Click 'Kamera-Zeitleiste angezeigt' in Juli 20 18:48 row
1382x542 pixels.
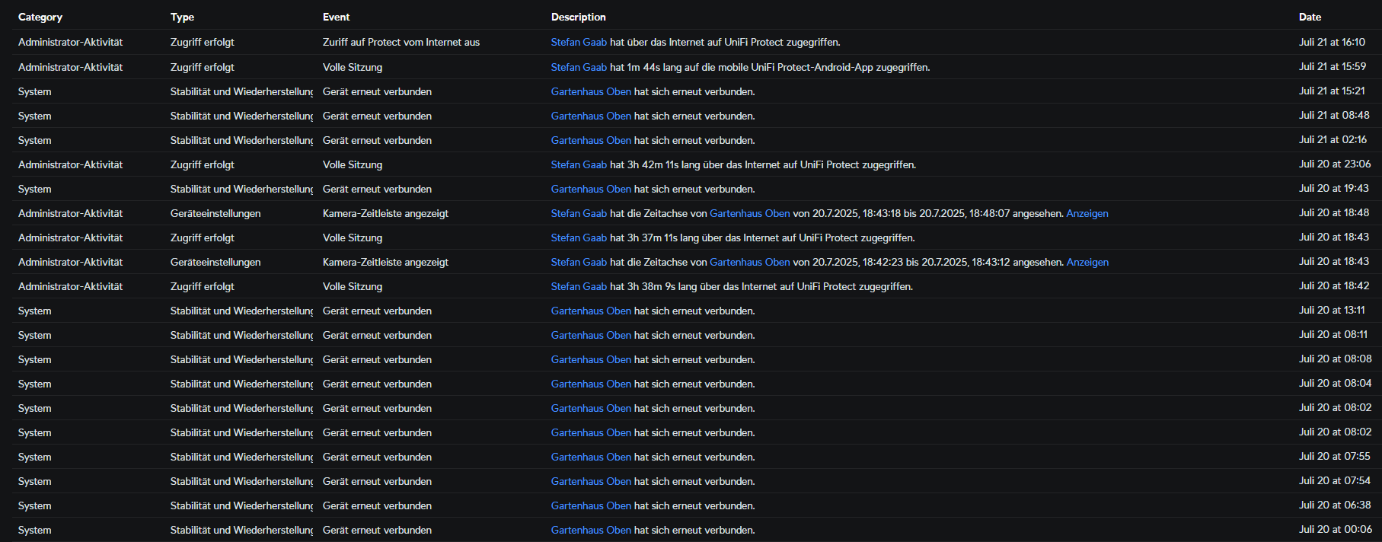385,213
